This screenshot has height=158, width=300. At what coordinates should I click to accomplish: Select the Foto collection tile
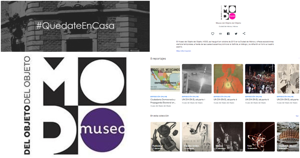[x=260, y=137]
